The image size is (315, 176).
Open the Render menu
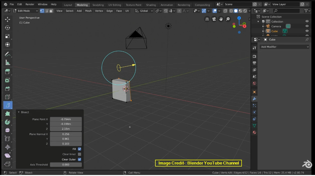point(30,4)
